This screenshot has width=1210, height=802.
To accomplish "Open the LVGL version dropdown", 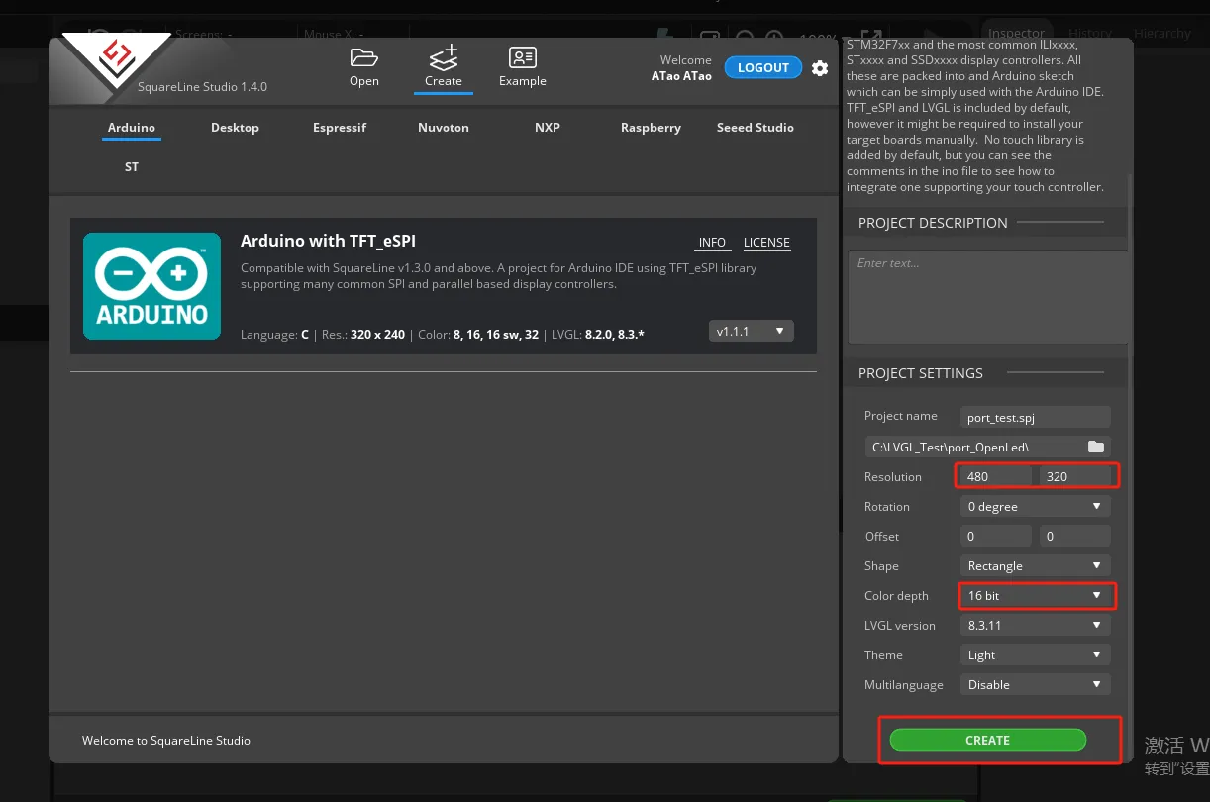I will point(1034,626).
